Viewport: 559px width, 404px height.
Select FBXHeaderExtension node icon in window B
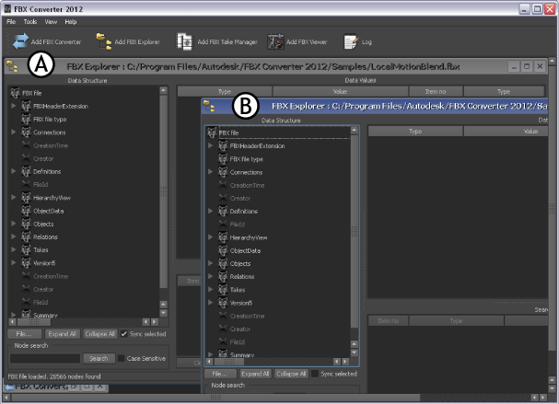[223, 145]
